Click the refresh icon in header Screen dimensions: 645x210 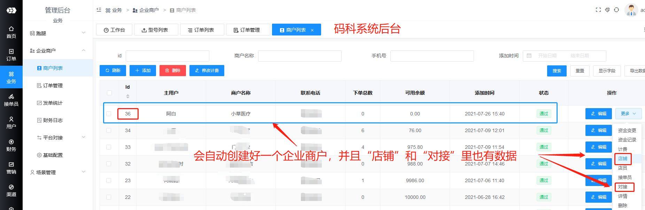coord(616,10)
